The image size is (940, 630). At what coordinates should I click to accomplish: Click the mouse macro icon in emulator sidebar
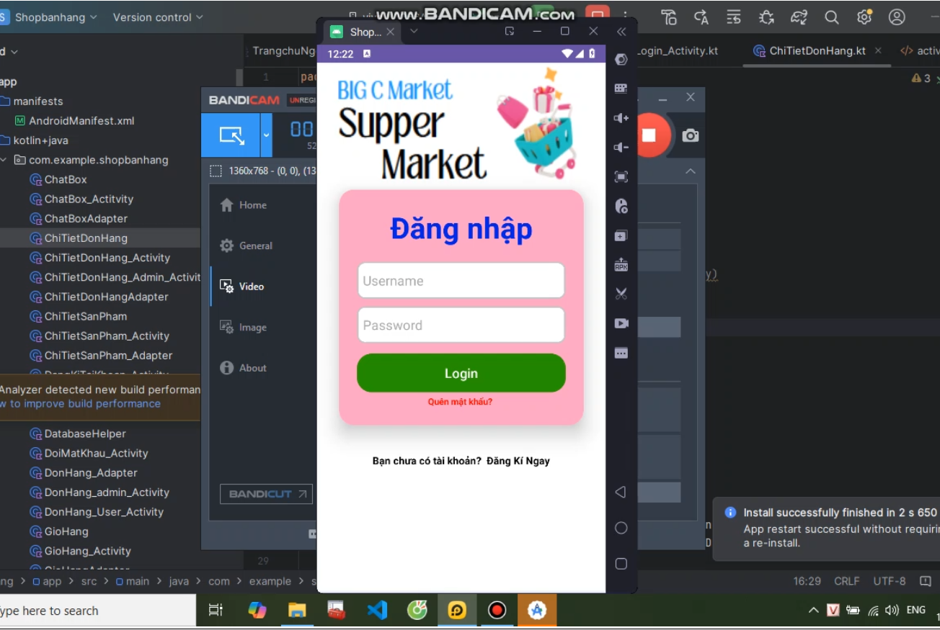point(621,207)
